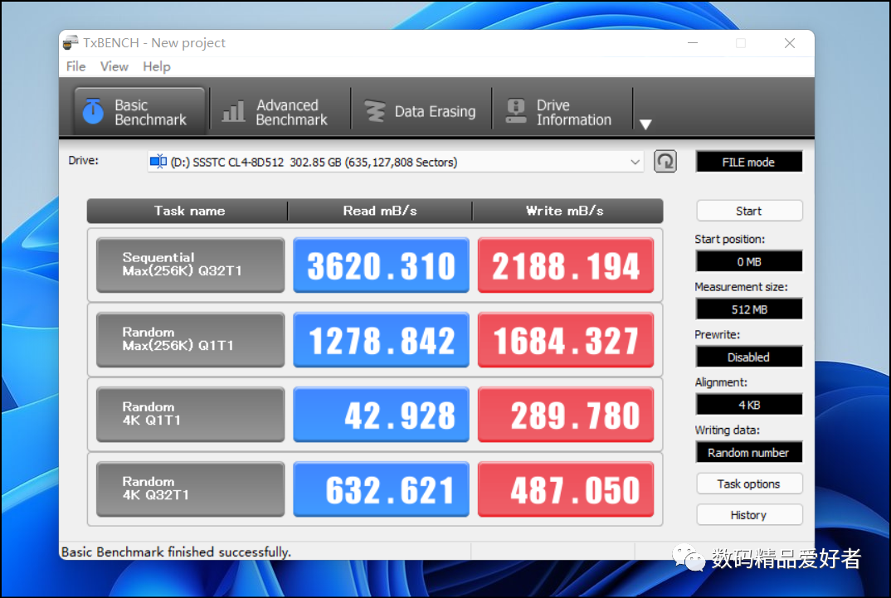Viewport: 891px width, 598px height.
Task: Select the 2188.194 sequential write result
Action: 566,265
